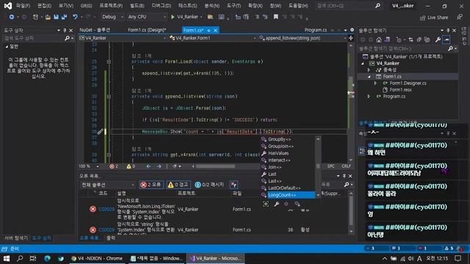Click the Save icon in toolbar
470x264 pixels.
point(56,17)
